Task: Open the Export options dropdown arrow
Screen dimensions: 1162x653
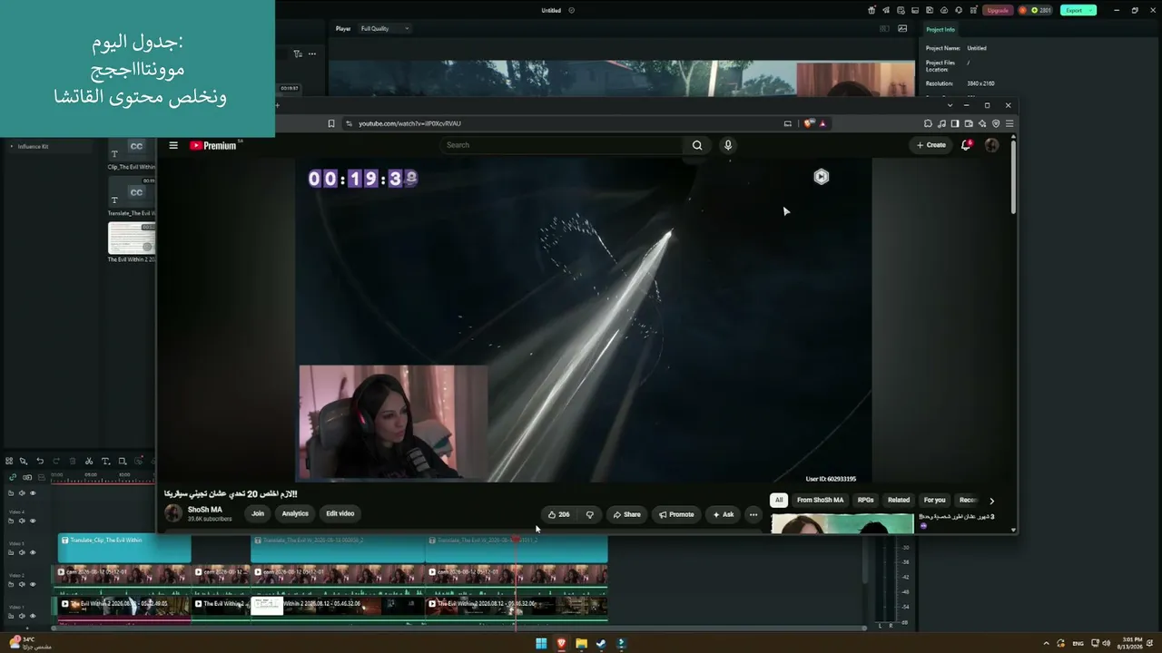Action: point(1090,10)
